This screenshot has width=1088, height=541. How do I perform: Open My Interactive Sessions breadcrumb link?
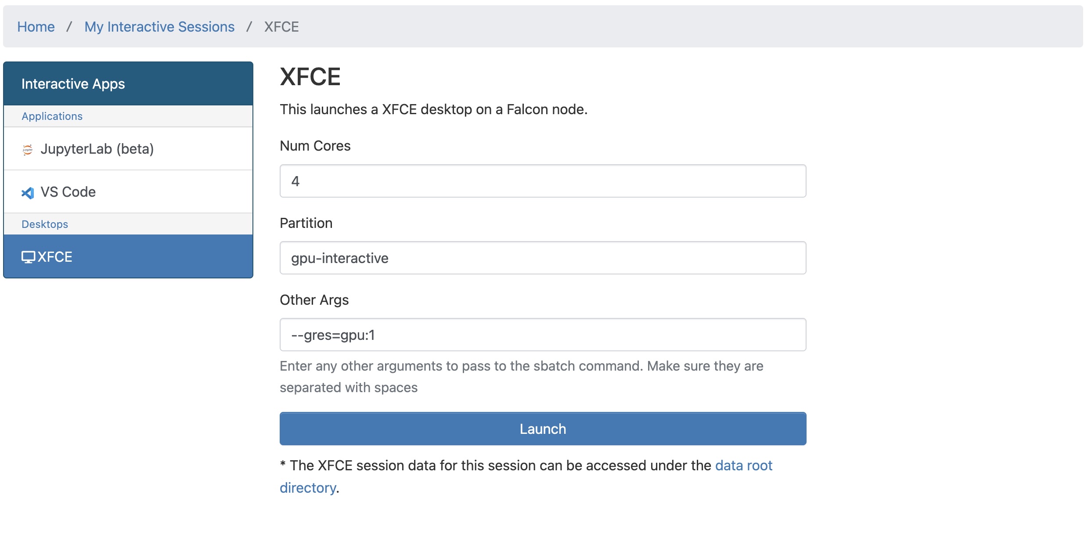tap(159, 27)
